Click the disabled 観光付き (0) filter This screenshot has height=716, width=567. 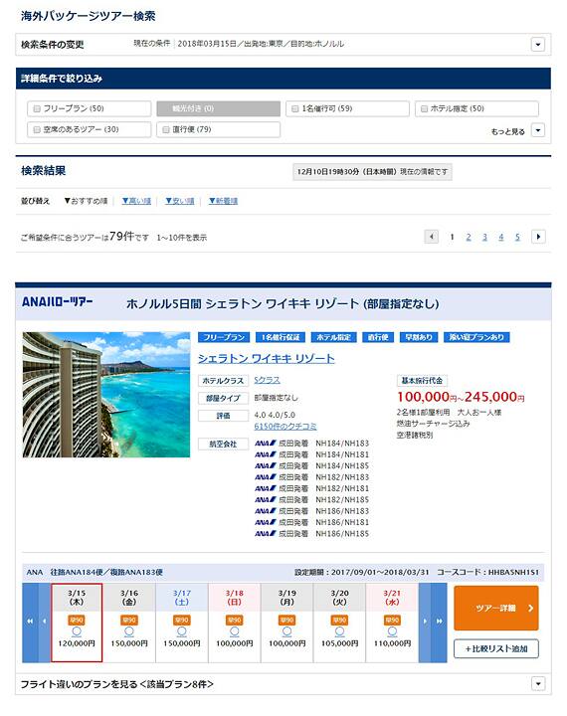pyautogui.click(x=219, y=108)
